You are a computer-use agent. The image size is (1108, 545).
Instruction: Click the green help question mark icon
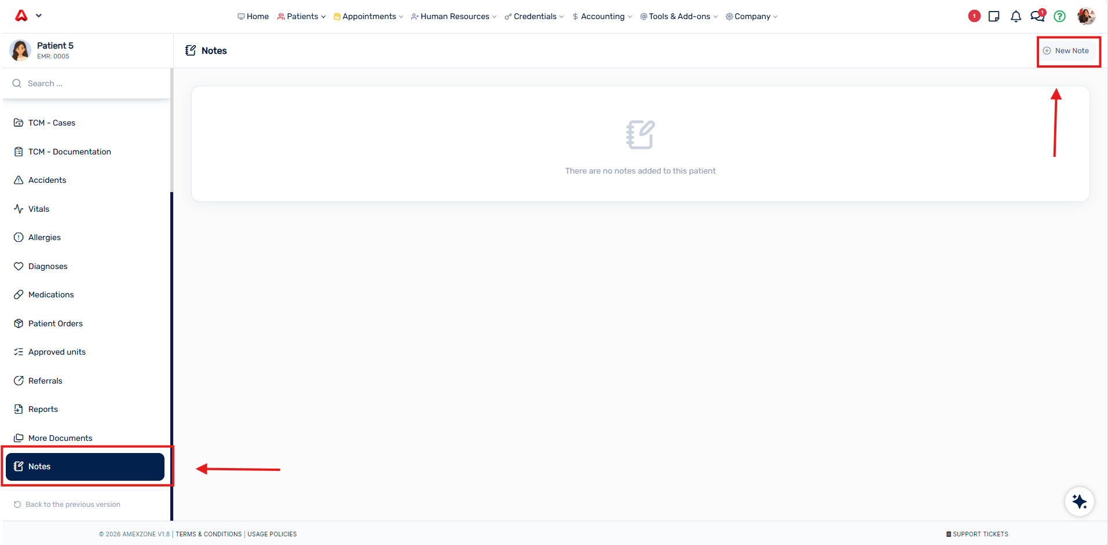click(1059, 16)
